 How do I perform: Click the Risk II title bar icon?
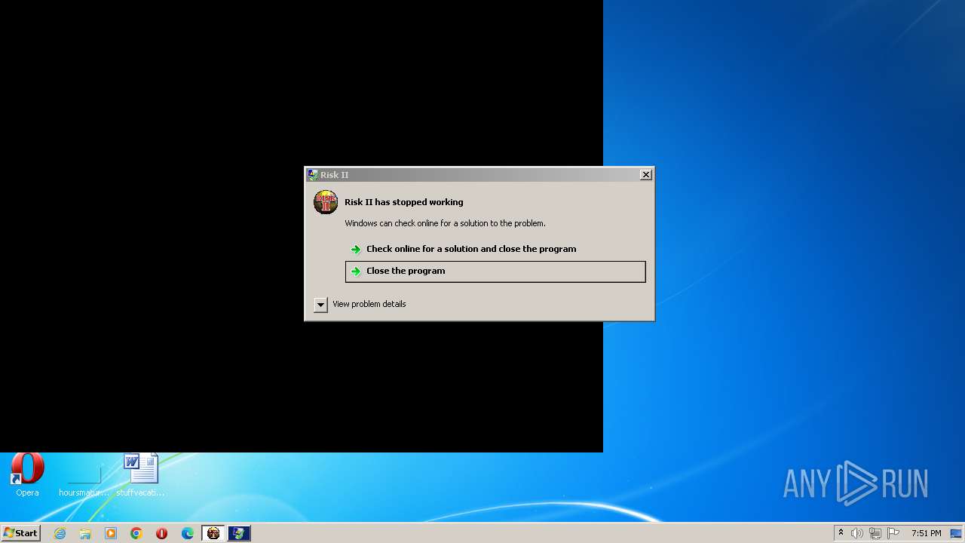[x=313, y=174]
